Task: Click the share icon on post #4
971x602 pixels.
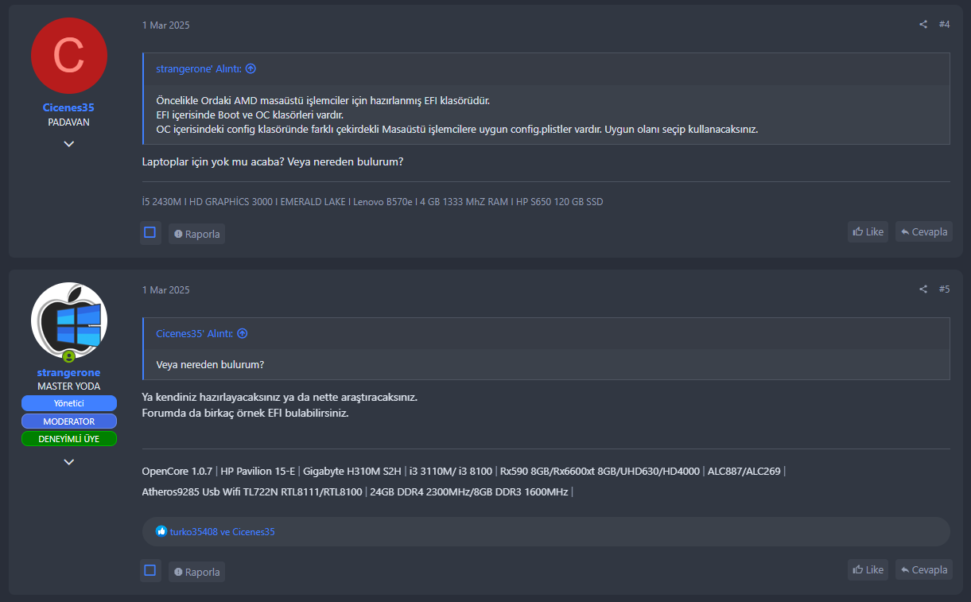Action: coord(923,25)
